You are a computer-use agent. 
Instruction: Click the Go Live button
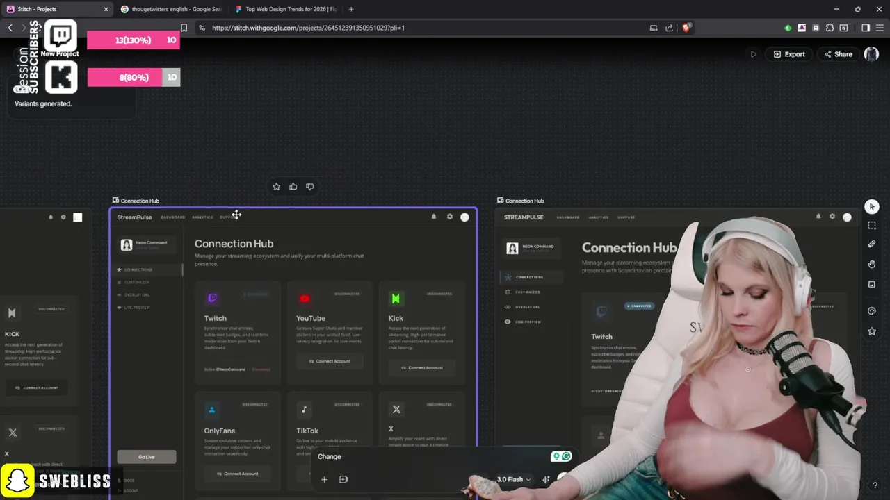pos(147,457)
